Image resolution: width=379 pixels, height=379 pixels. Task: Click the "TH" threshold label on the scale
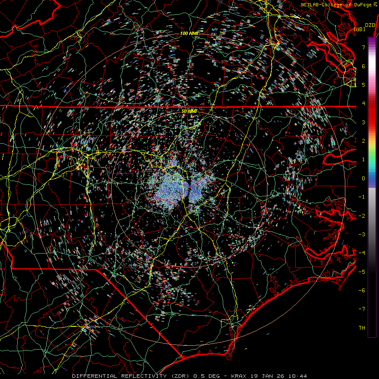coord(362,328)
